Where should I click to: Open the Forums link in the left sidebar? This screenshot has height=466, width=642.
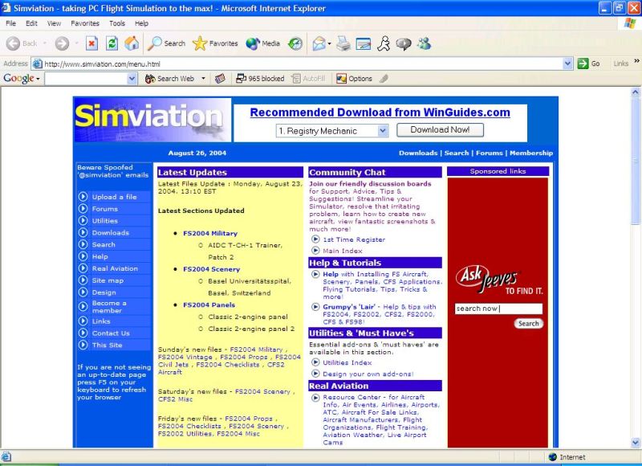click(105, 209)
